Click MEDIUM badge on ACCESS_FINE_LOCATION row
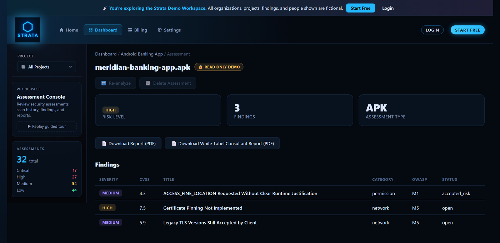 [x=111, y=193]
